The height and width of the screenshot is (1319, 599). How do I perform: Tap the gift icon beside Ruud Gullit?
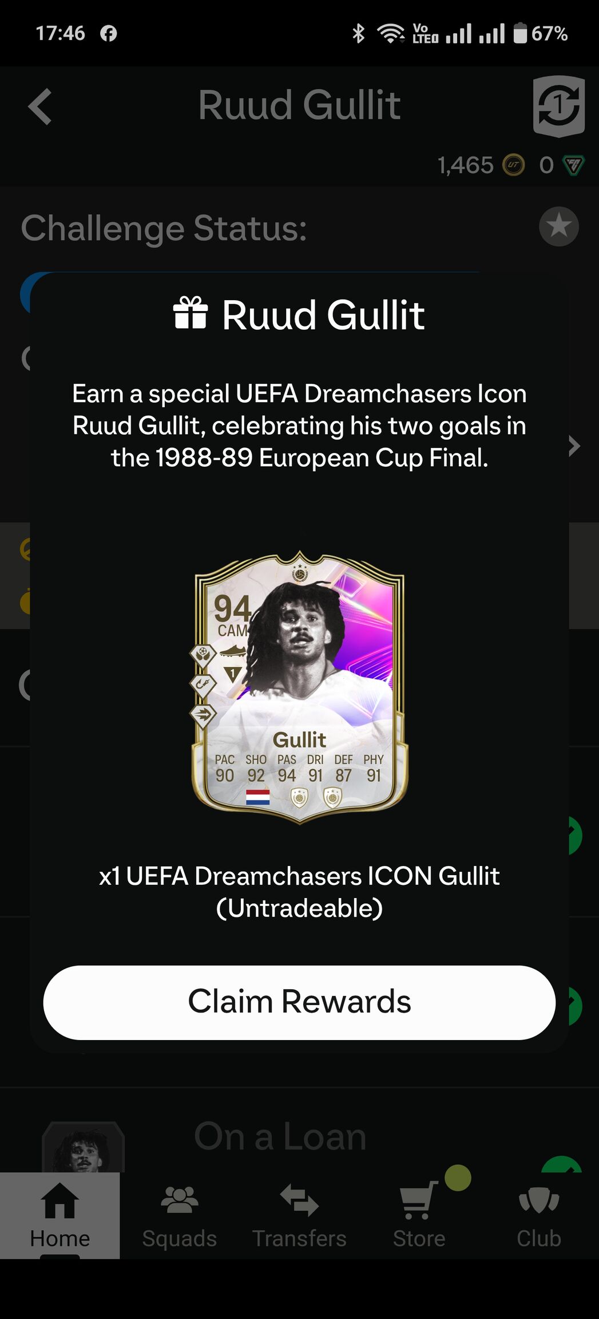click(191, 313)
